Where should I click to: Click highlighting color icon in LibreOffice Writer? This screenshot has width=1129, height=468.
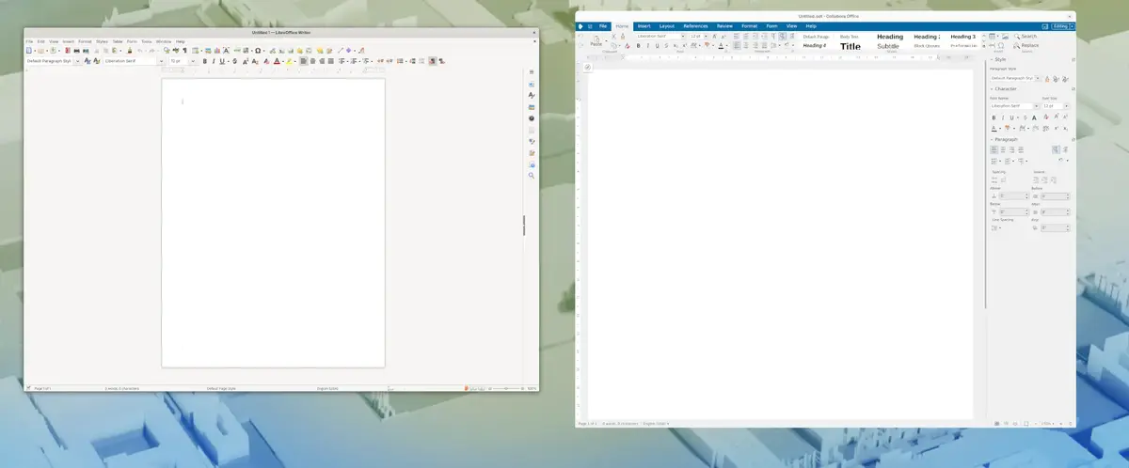[x=290, y=61]
